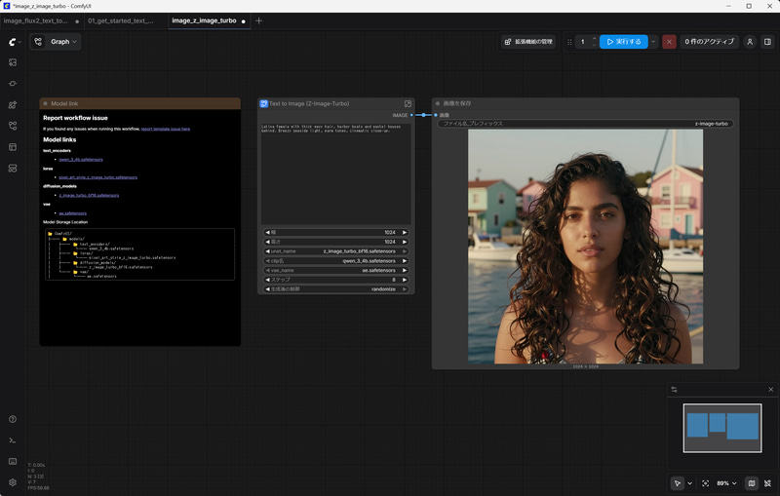780x496 pixels.
Task: Click the minimap thumbnail preview
Action: point(721,426)
